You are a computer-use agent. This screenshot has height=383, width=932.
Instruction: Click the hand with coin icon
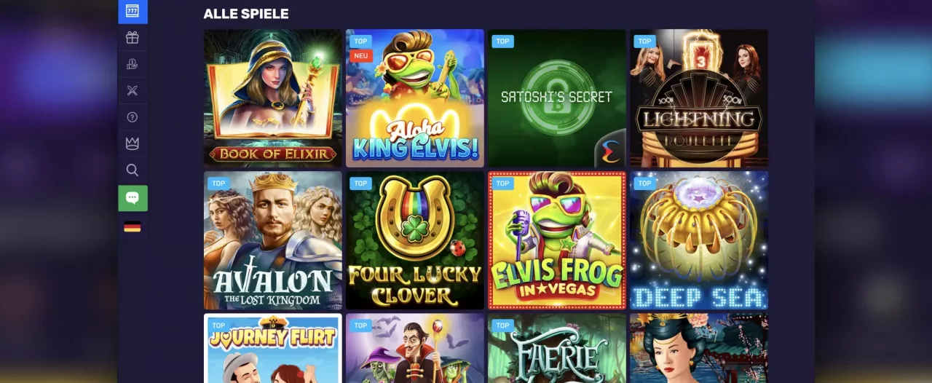point(133,64)
